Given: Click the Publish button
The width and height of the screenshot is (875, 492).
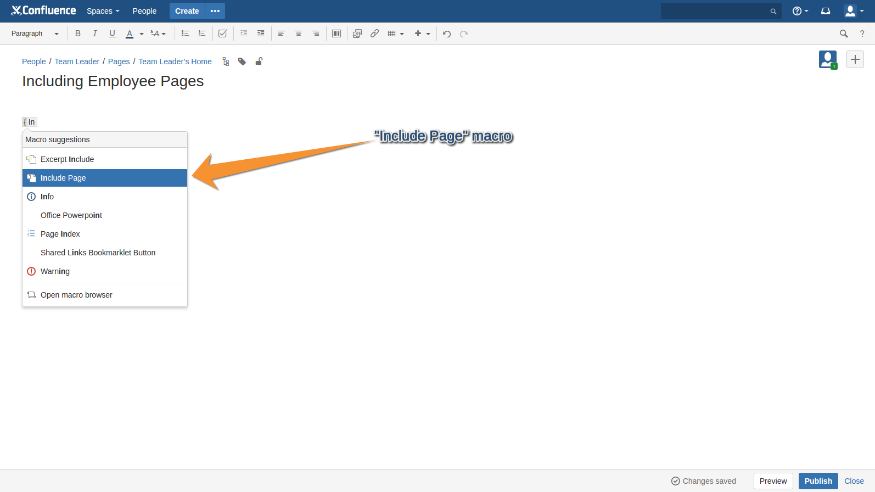Looking at the screenshot, I should (818, 481).
